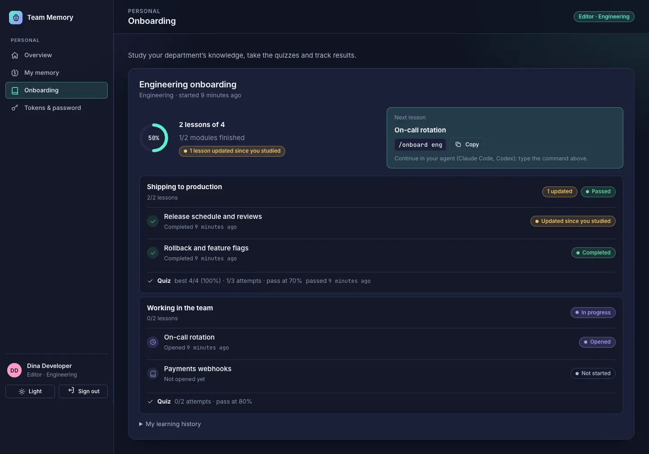Click the My memory brain icon
The height and width of the screenshot is (454, 649).
tap(15, 73)
